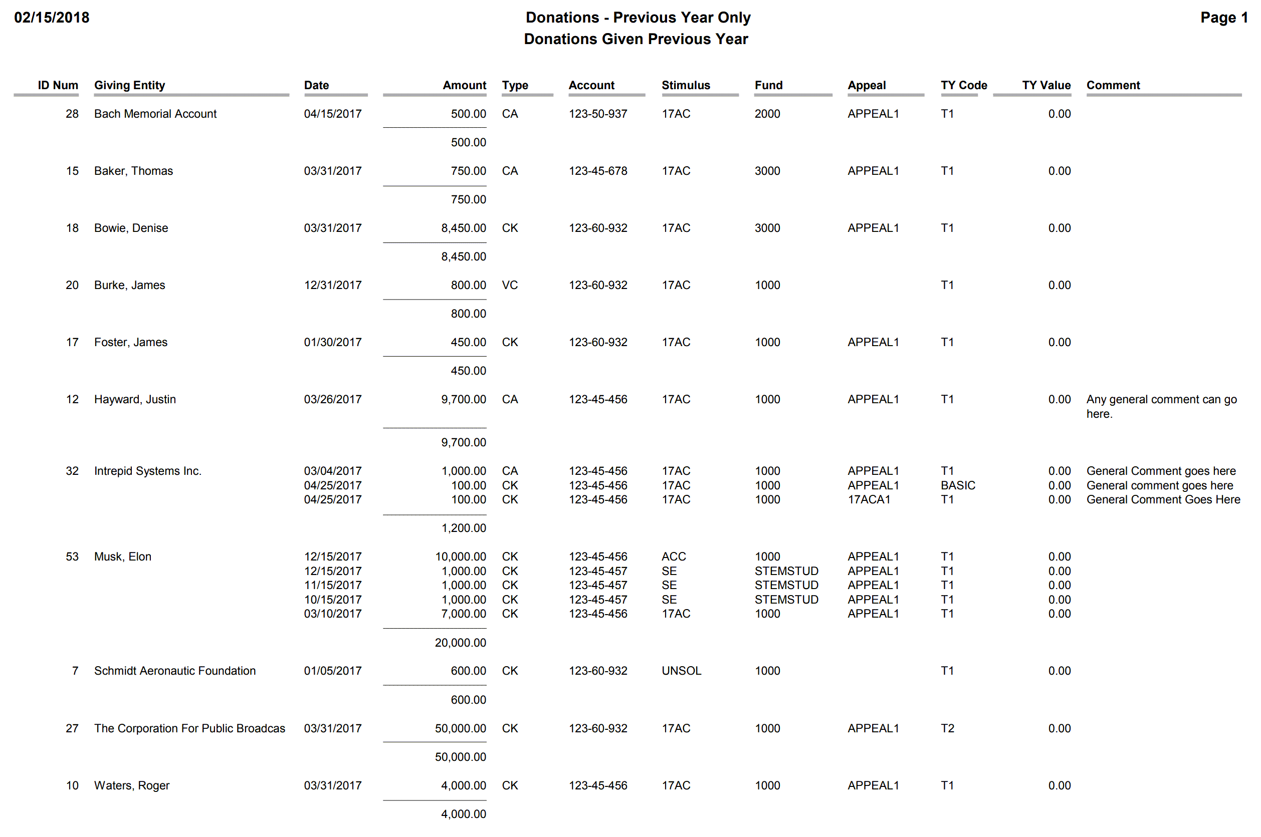
Task: Select 'Schmidt Aeronautic Foundation' entity name
Action: coord(175,671)
